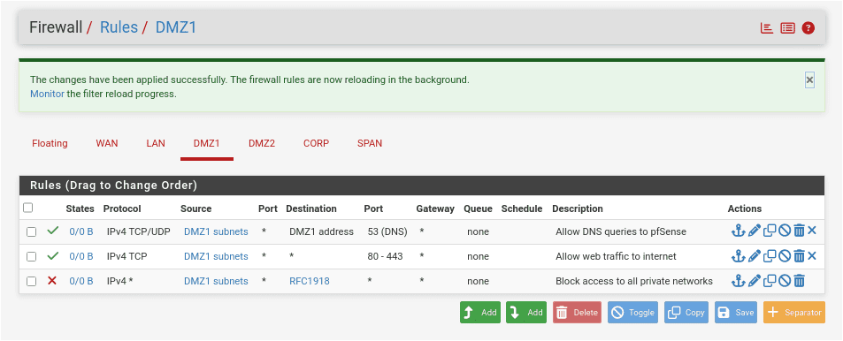Viewport: 843px width, 341px height.
Task: Click red block X on RFC1918 rule
Action: (52, 281)
